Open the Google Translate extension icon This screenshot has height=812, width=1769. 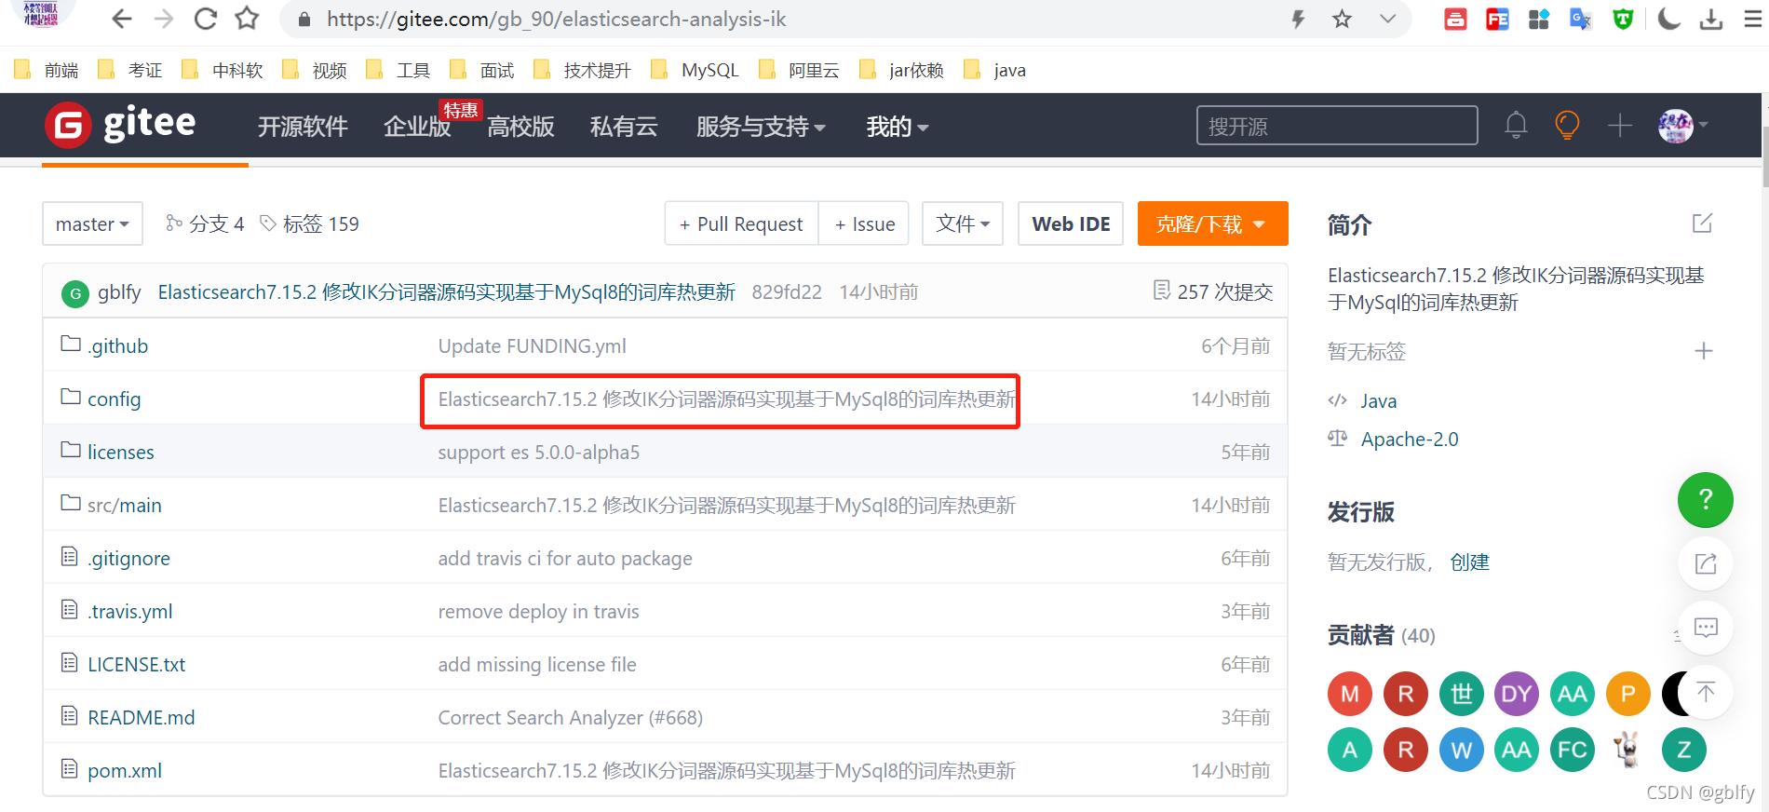click(x=1580, y=19)
